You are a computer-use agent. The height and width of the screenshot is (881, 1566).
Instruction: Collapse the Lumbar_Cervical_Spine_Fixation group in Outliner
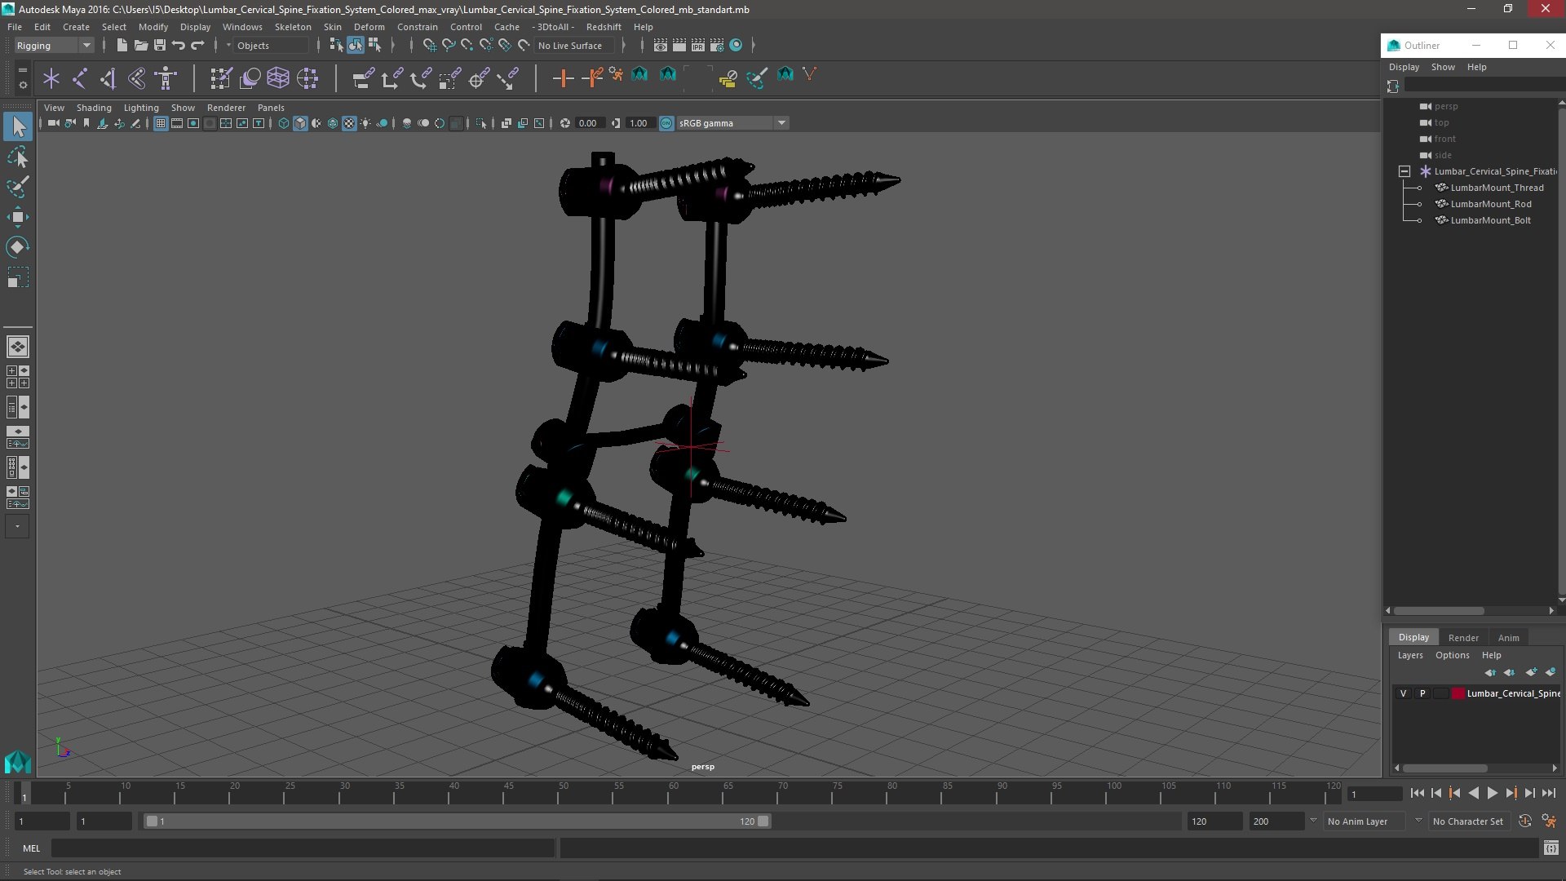pyautogui.click(x=1404, y=171)
